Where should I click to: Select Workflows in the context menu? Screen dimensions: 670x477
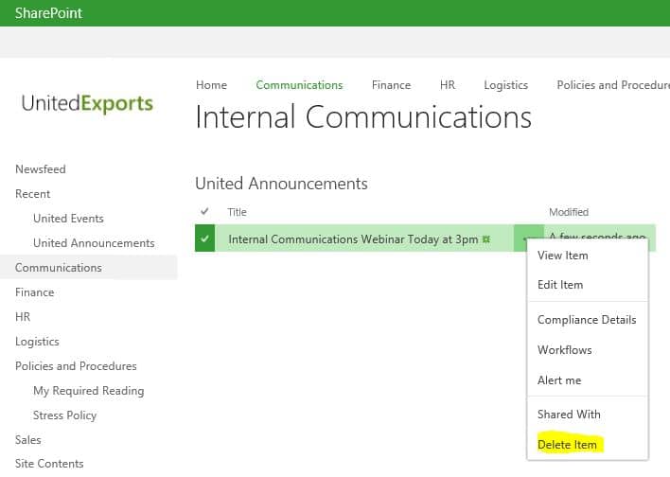click(x=565, y=350)
